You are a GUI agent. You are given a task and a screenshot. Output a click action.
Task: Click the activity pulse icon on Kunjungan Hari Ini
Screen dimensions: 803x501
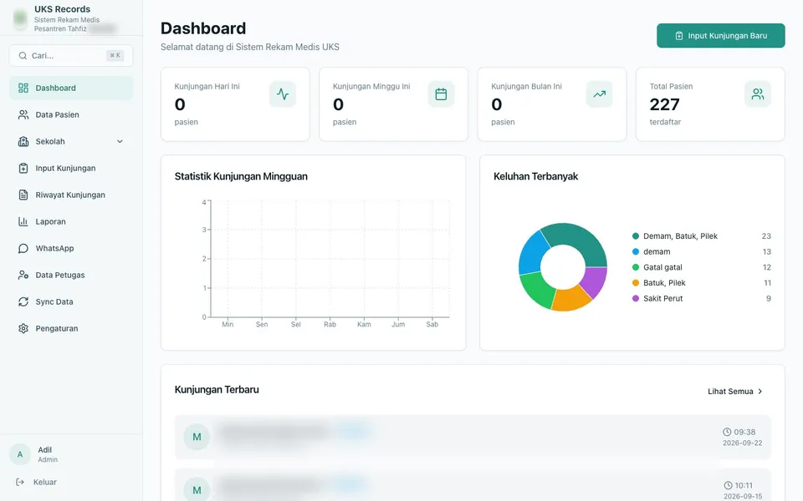coord(283,94)
